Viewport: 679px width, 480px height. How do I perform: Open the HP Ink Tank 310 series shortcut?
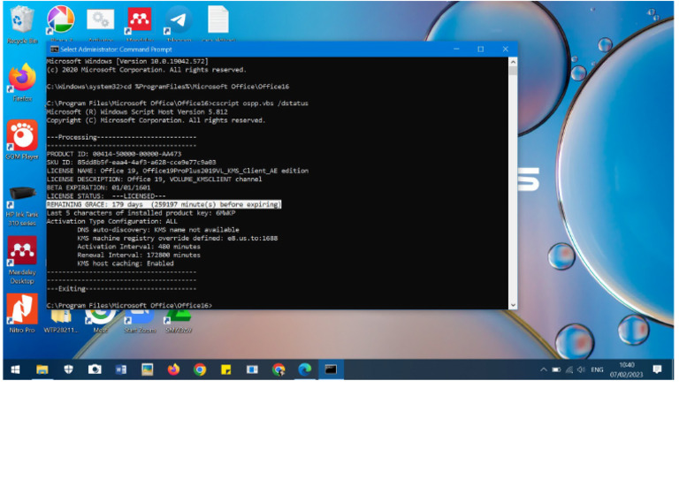click(22, 206)
